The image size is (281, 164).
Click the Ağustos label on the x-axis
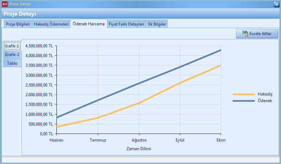click(x=139, y=140)
